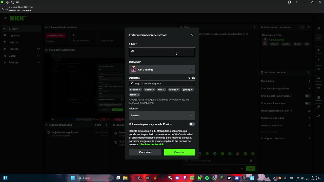
Task: Open the Términos del Servicio link
Action: [x=152, y=145]
